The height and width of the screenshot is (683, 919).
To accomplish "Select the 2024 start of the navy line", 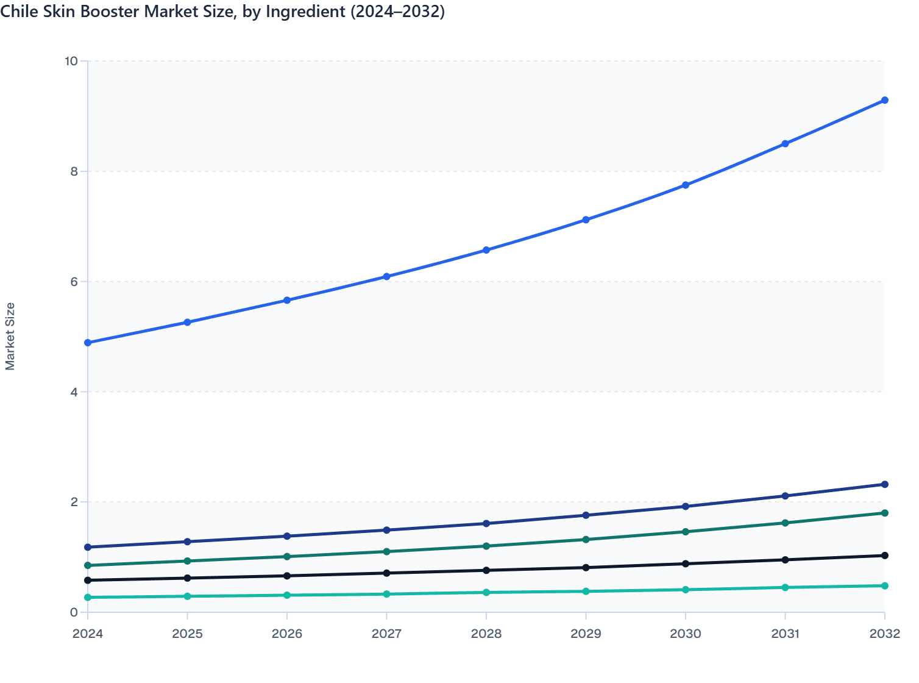I will coord(87,547).
